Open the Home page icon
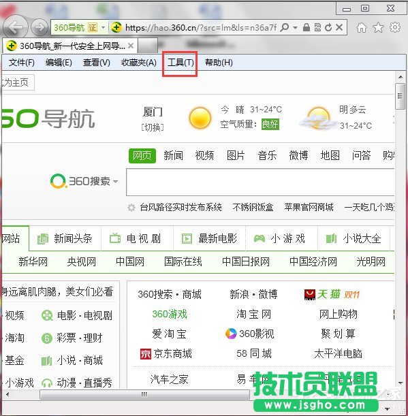 pyautogui.click(x=362, y=27)
